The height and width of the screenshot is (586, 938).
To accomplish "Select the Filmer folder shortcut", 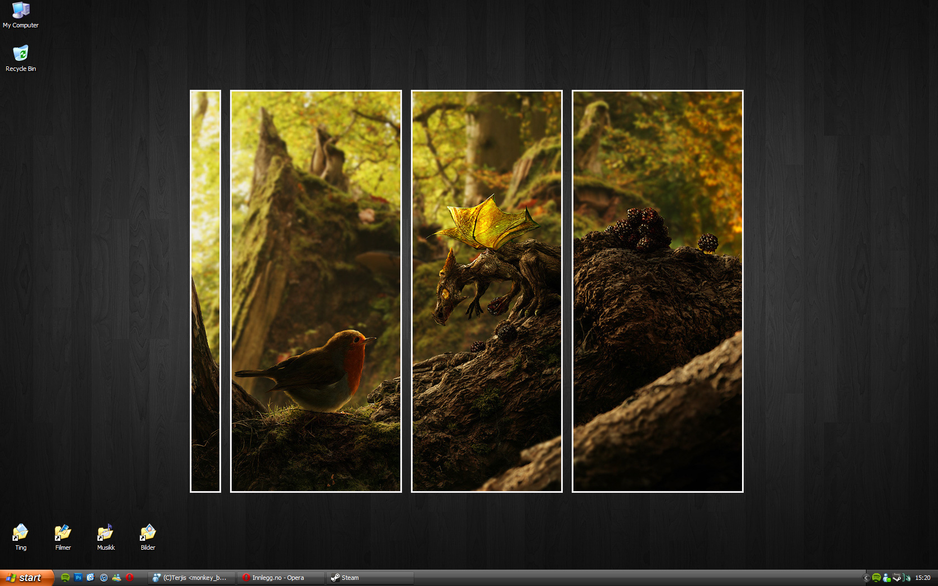I will pyautogui.click(x=63, y=537).
